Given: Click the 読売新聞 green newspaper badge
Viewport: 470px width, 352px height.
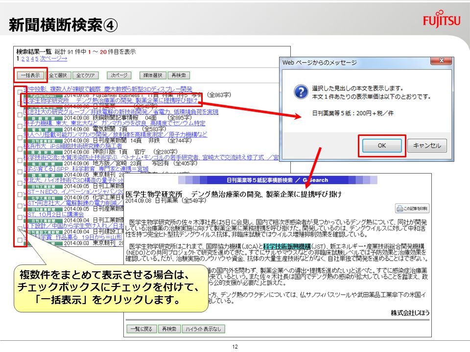Looking at the screenshot, I should (x=43, y=175).
